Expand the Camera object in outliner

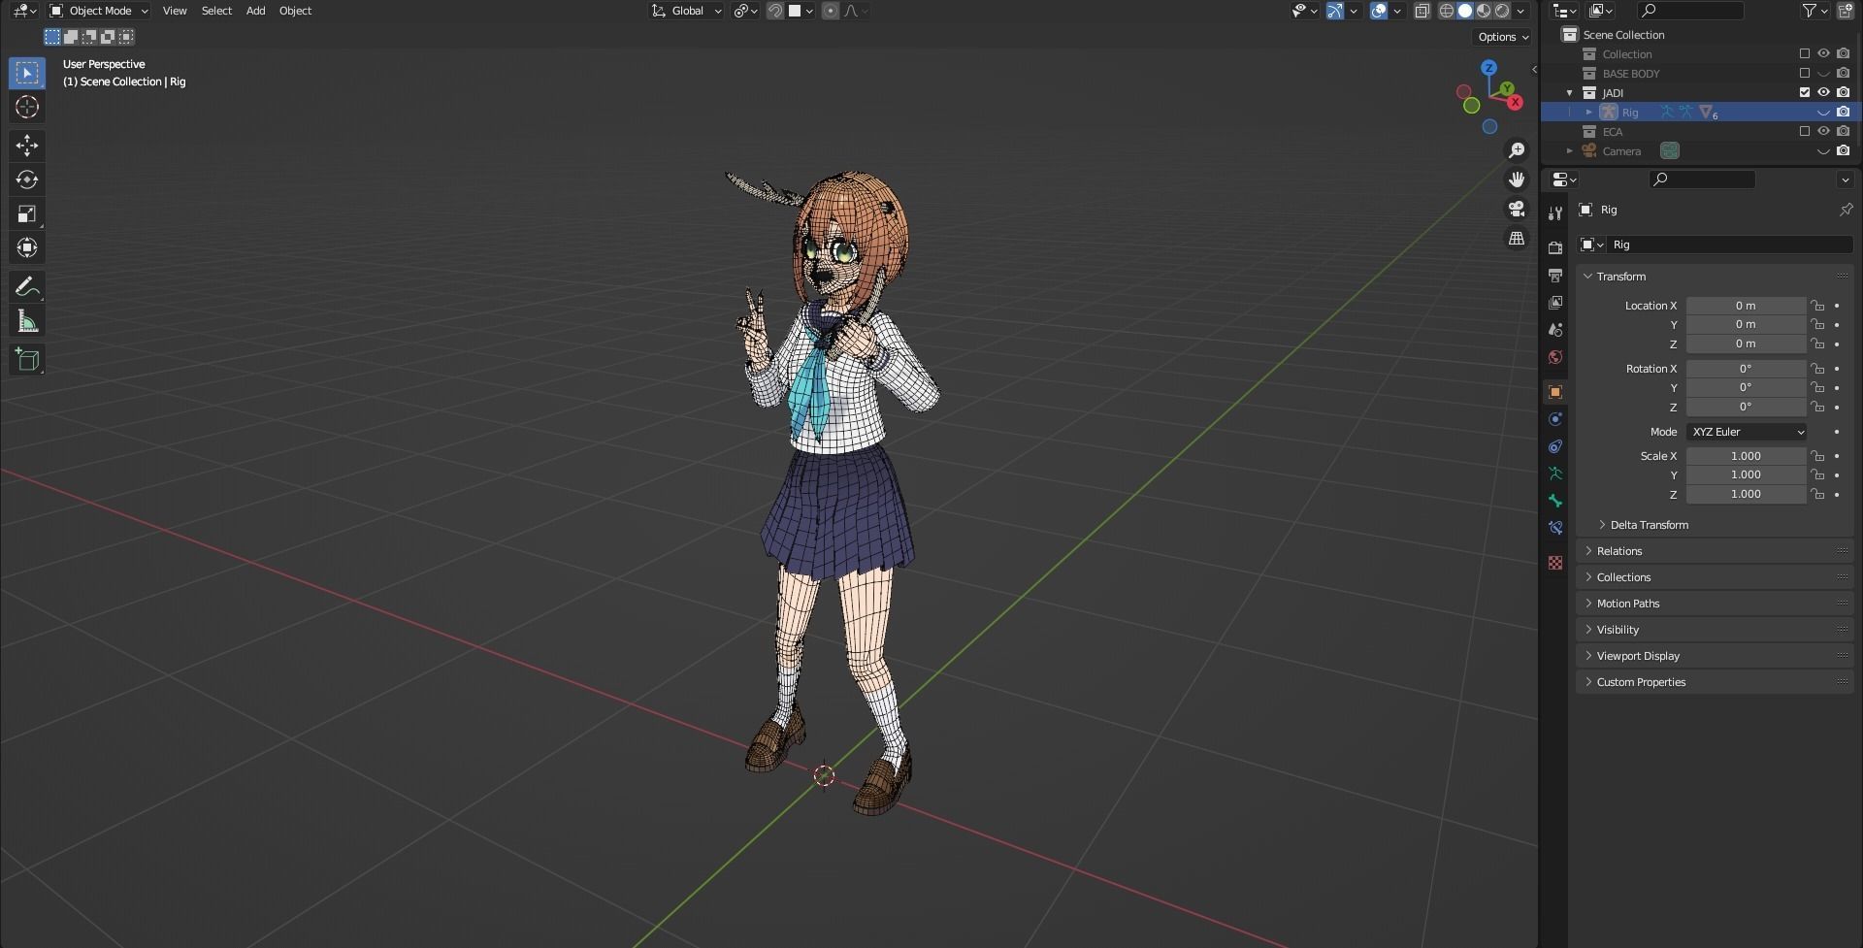click(1570, 151)
